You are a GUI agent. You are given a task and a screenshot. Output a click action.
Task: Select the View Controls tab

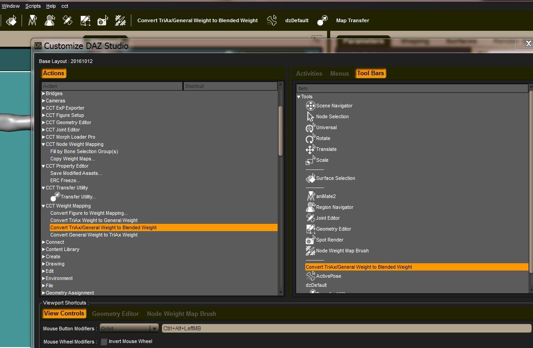[64, 314]
